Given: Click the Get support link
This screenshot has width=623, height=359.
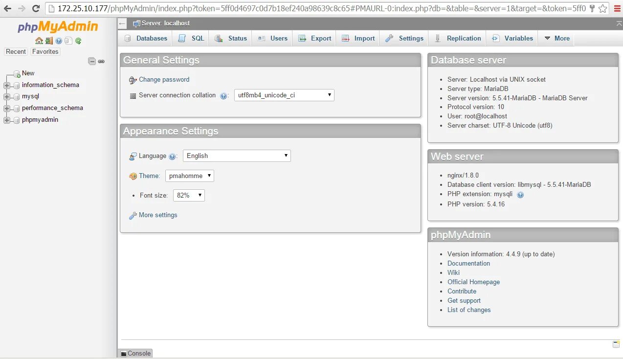Looking at the screenshot, I should click(464, 301).
